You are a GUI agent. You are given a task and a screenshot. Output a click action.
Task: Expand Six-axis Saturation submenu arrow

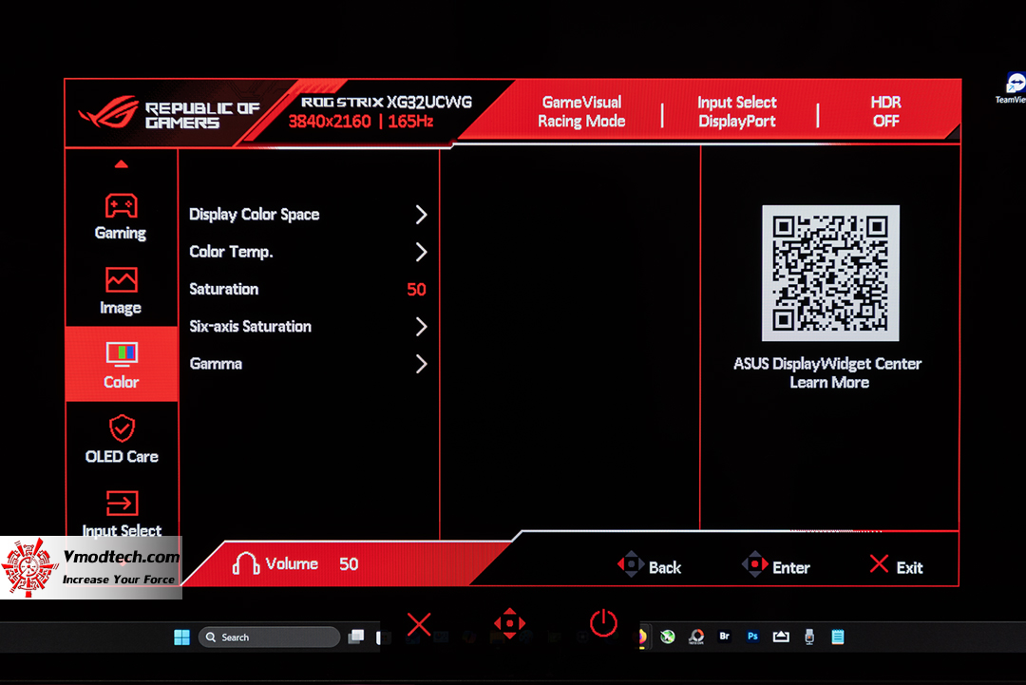(421, 327)
